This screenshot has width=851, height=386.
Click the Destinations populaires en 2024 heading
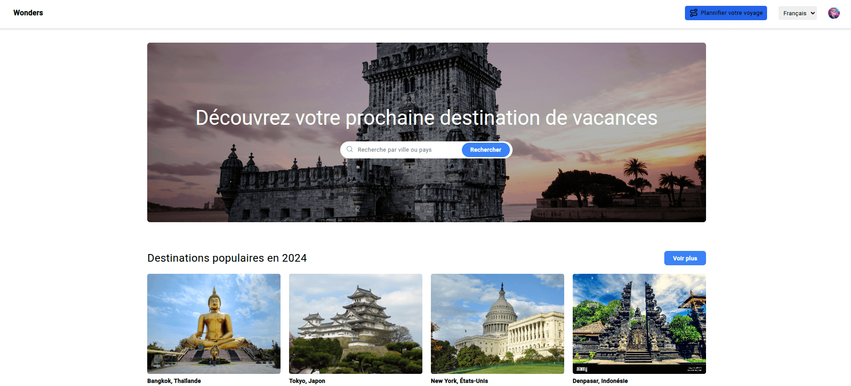point(227,258)
